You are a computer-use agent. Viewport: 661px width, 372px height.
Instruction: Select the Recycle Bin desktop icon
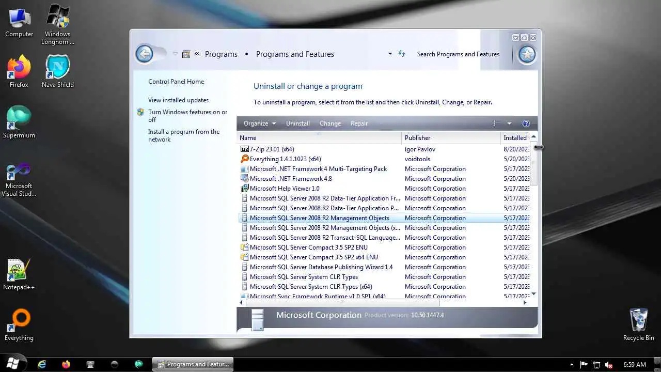pos(639,325)
